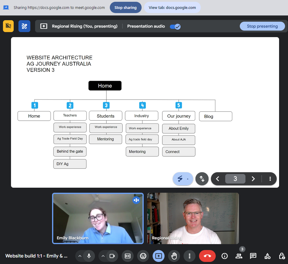
Task: Click the About Emily box
Action: pos(179,129)
